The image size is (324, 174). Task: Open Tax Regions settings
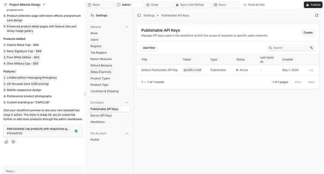coord(99,52)
